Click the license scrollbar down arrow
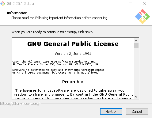 click(136, 97)
